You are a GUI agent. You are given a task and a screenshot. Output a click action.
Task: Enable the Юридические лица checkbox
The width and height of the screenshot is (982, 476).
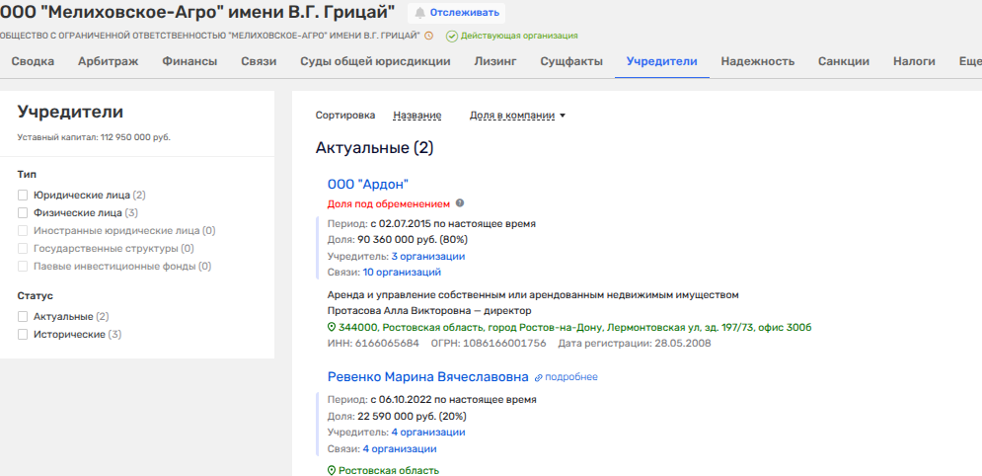23,196
